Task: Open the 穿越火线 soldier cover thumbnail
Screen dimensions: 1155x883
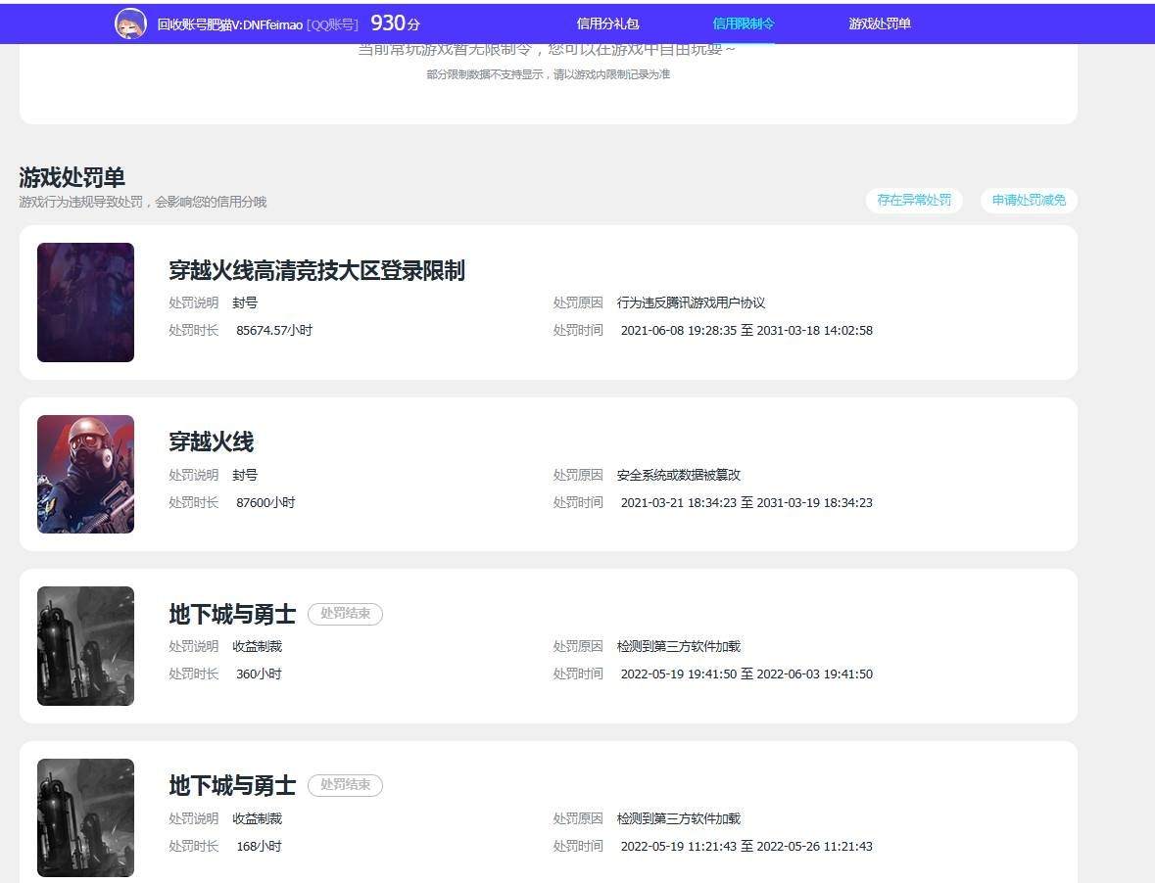Action: click(85, 474)
